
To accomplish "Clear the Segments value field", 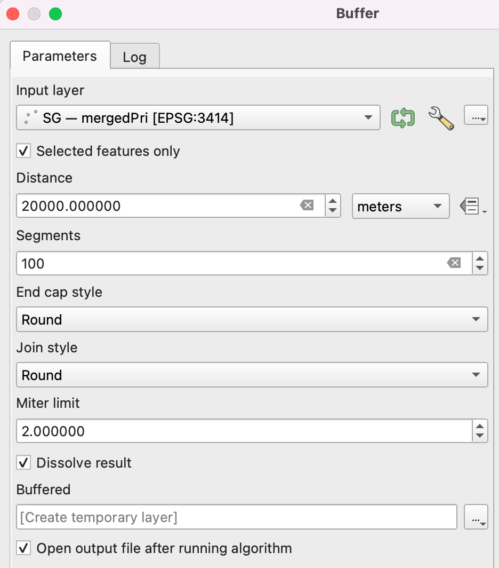I will pos(454,263).
